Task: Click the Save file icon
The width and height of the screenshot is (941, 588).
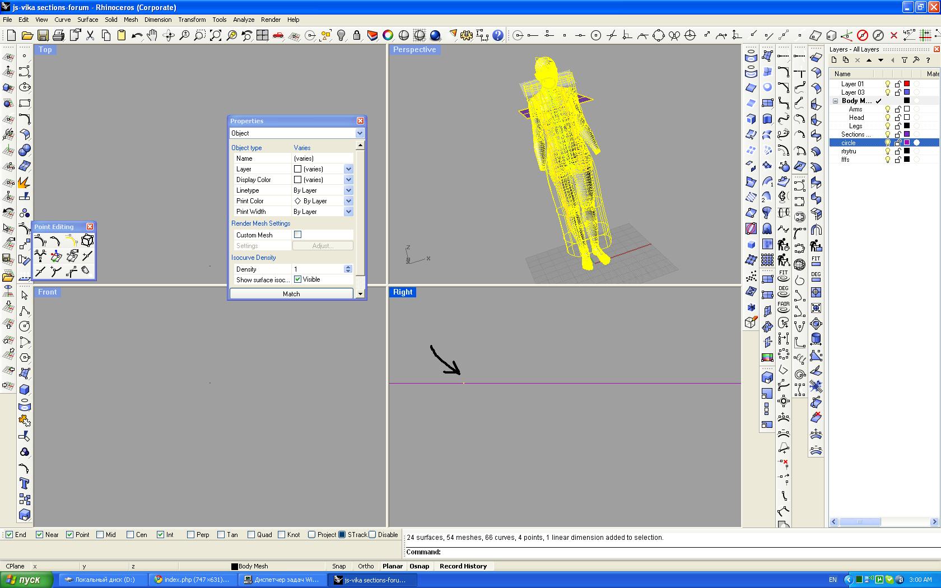Action: (x=43, y=35)
